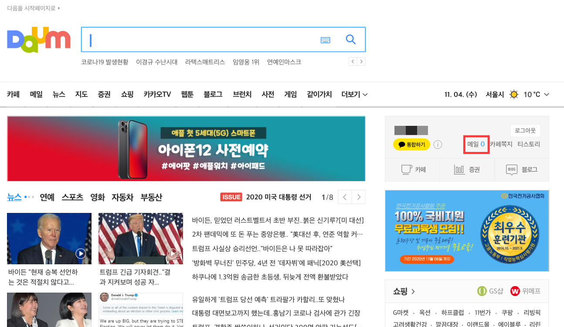Screen dimensions: 564x327
Task: Open headline '방화벽 무너진' 민주당
Action: [276, 263]
